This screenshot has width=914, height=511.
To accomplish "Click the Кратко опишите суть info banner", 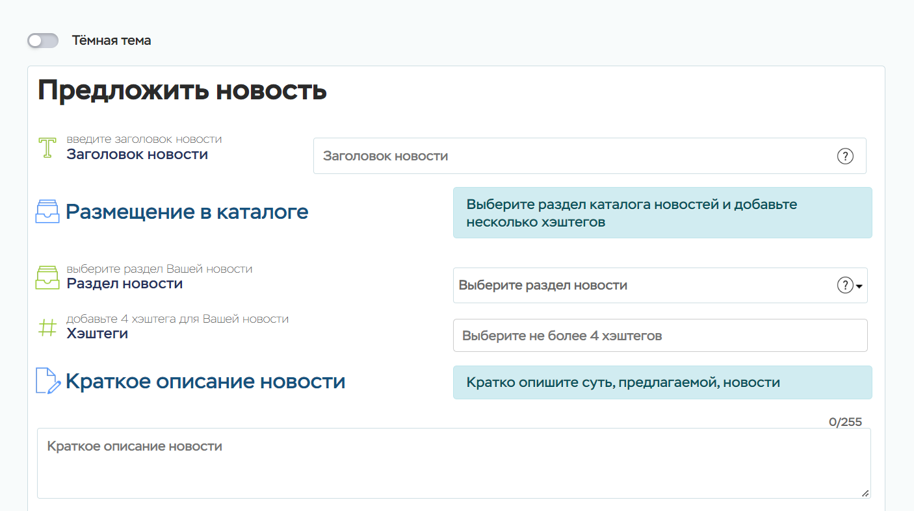I will (662, 382).
